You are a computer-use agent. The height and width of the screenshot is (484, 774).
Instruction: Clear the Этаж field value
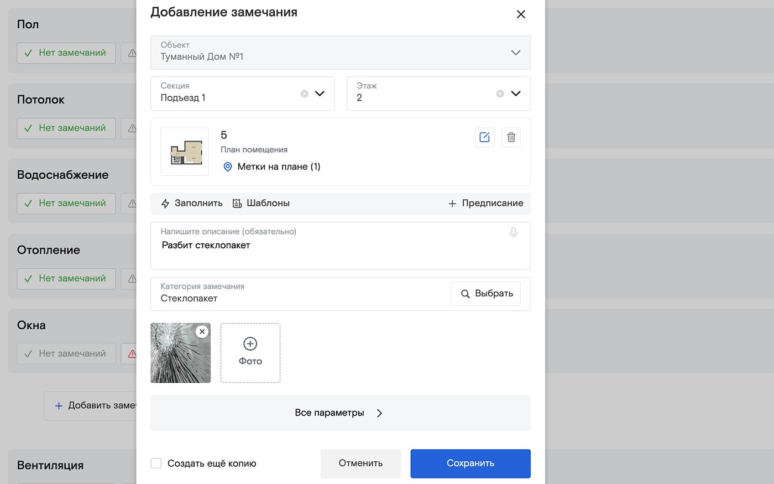point(500,93)
